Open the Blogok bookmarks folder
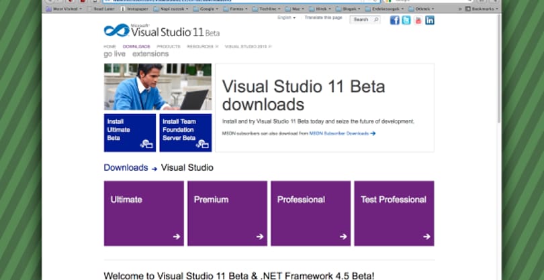The width and height of the screenshot is (544, 280). (x=349, y=9)
